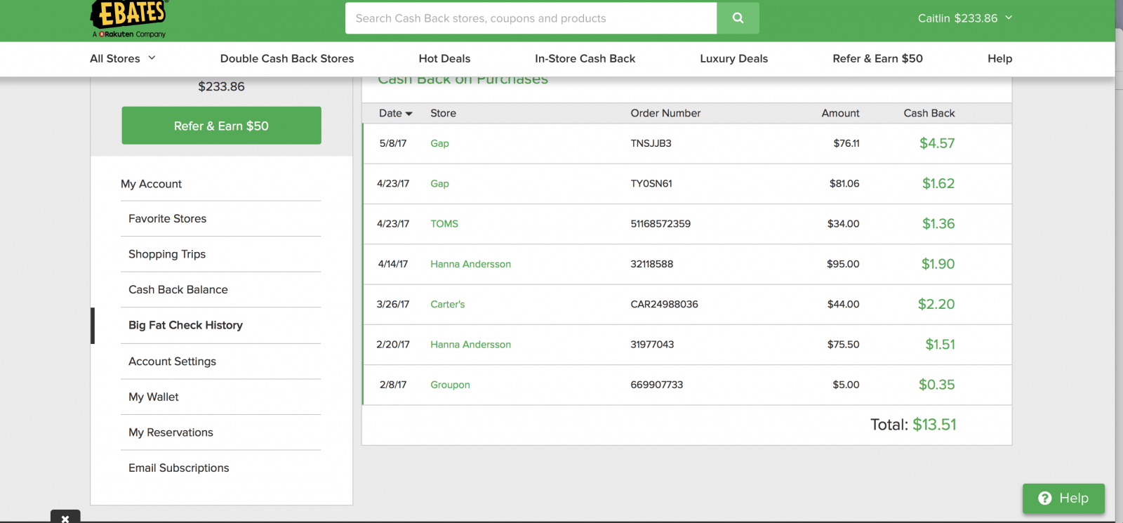Image resolution: width=1123 pixels, height=523 pixels.
Task: Click the question mark Help icon
Action: click(1045, 498)
